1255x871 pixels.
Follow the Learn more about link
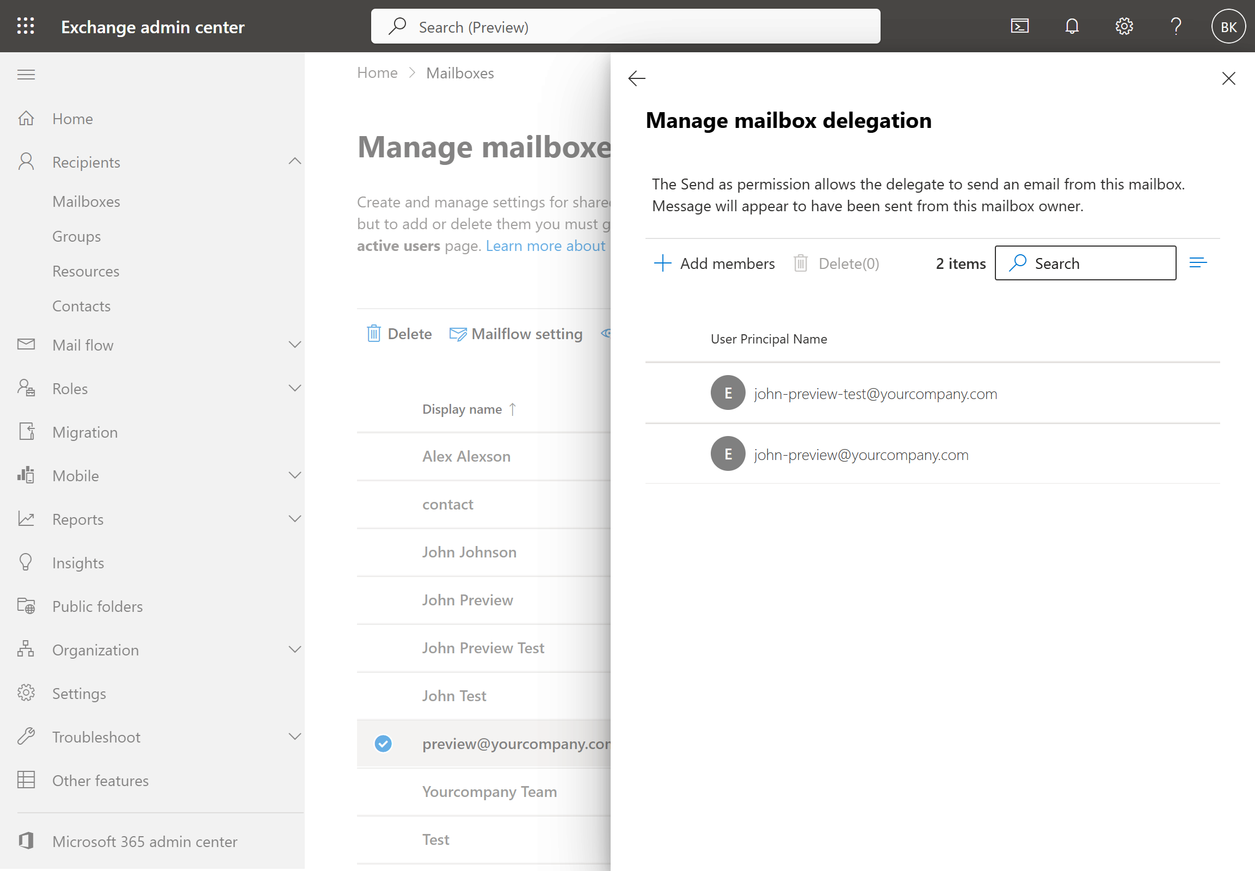[x=546, y=246]
